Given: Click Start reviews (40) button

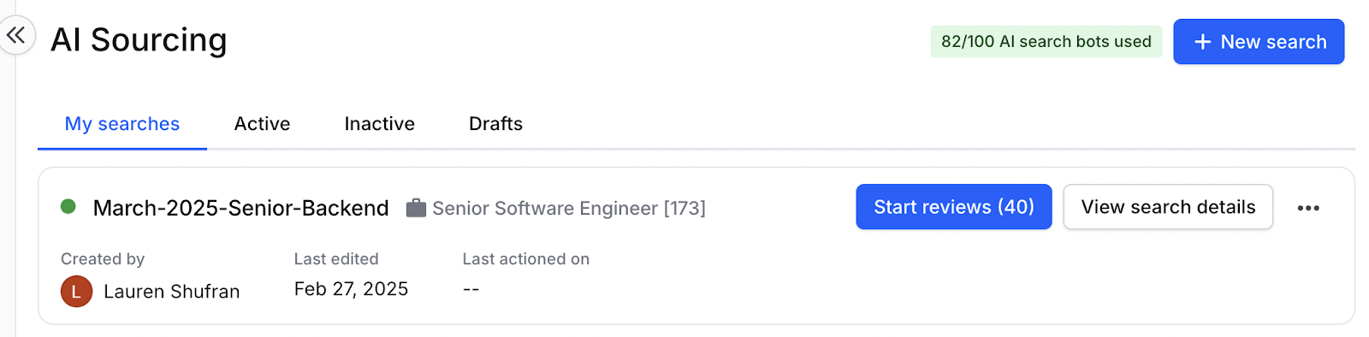Looking at the screenshot, I should click(954, 207).
